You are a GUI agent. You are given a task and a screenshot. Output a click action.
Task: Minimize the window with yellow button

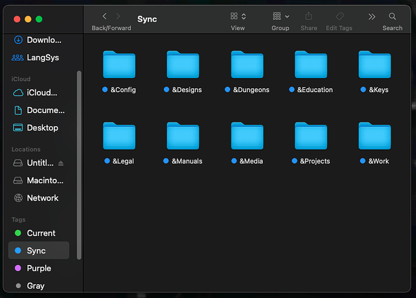[x=28, y=19]
